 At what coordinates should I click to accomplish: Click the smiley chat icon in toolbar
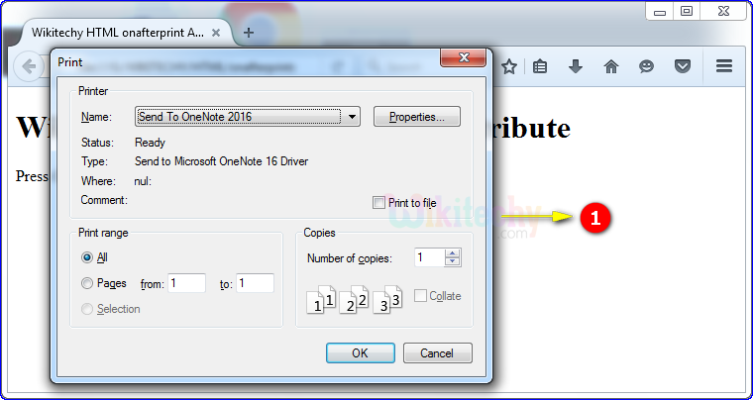(646, 67)
